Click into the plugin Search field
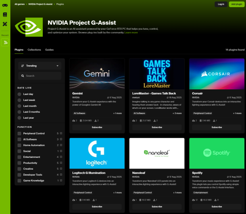This screenshot has width=246, height=214. [x=40, y=76]
